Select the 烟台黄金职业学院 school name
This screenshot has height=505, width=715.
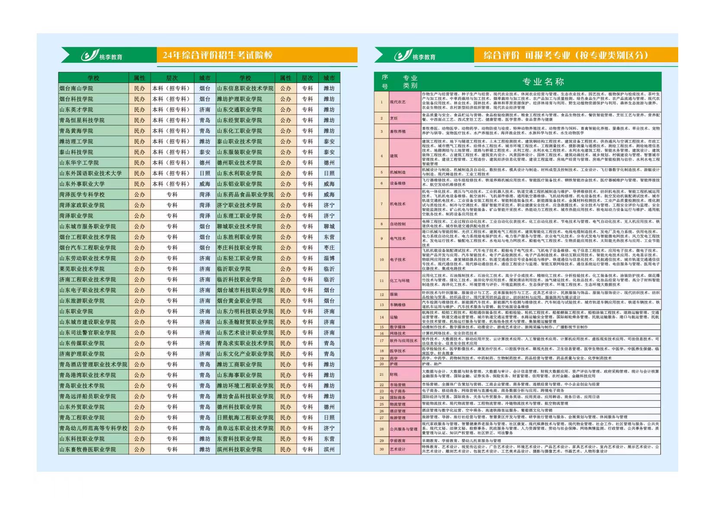pyautogui.click(x=240, y=300)
